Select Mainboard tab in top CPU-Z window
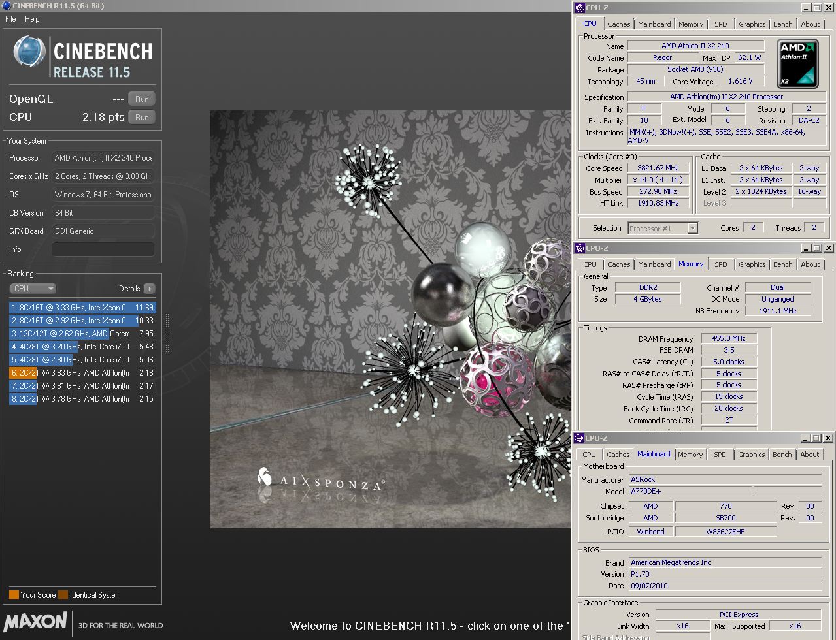836x640 pixels. [654, 24]
